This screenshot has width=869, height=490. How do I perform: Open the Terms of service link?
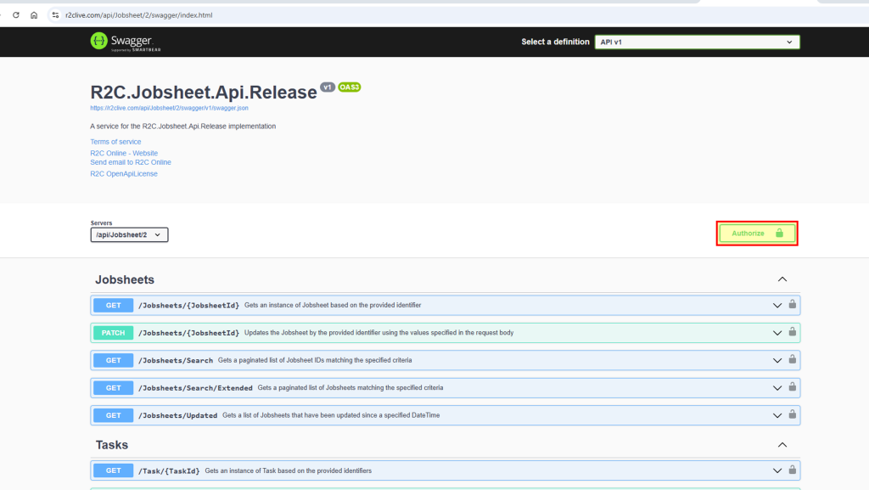point(115,141)
